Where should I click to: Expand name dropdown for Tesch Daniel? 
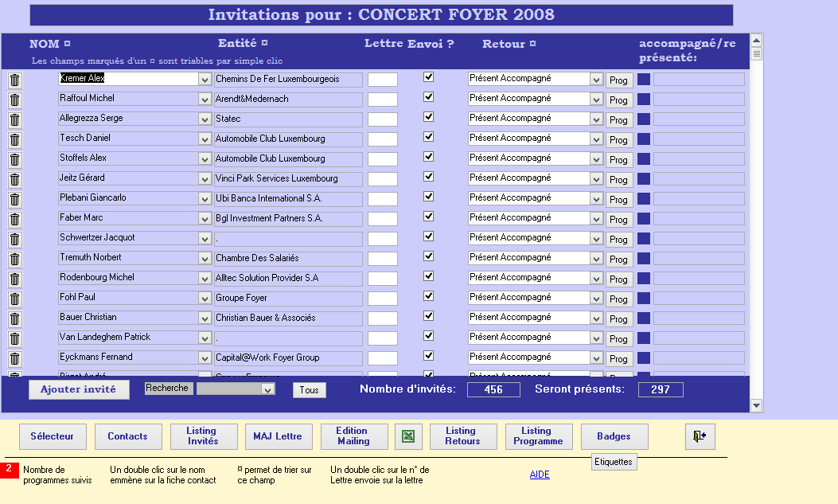click(x=205, y=139)
